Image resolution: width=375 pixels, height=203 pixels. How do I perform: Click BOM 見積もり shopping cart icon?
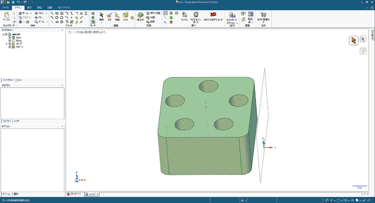coord(263,14)
